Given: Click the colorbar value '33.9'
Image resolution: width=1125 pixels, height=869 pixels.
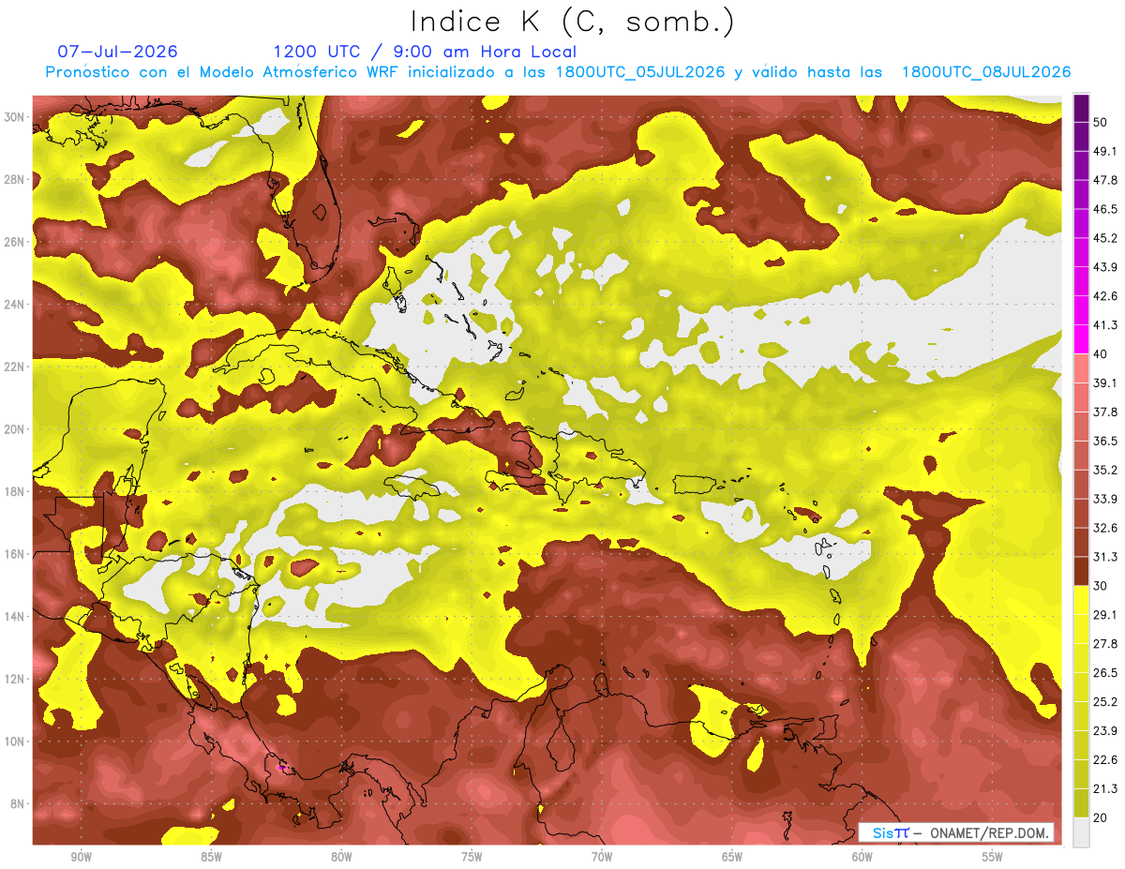Looking at the screenshot, I should (x=1105, y=499).
